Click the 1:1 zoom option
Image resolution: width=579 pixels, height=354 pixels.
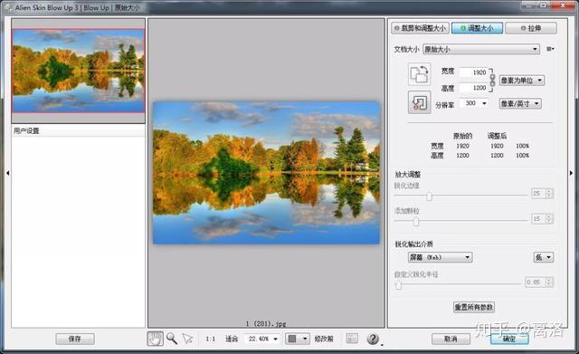pyautogui.click(x=211, y=339)
